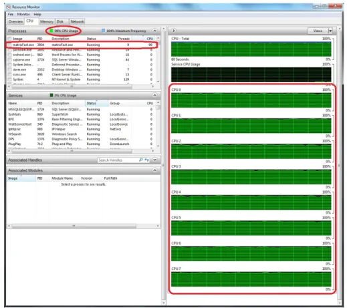Image resolution: width=347 pixels, height=308 pixels.
Task: Check the matrixFact.exe process checkbox
Action: [9, 45]
